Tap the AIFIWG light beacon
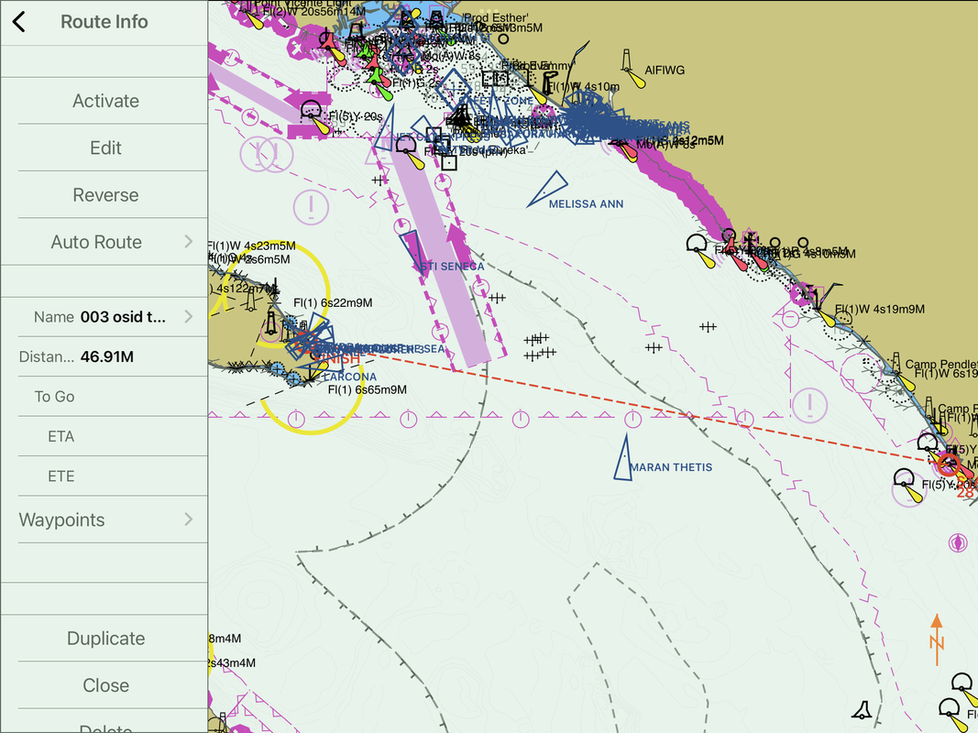 point(632,69)
